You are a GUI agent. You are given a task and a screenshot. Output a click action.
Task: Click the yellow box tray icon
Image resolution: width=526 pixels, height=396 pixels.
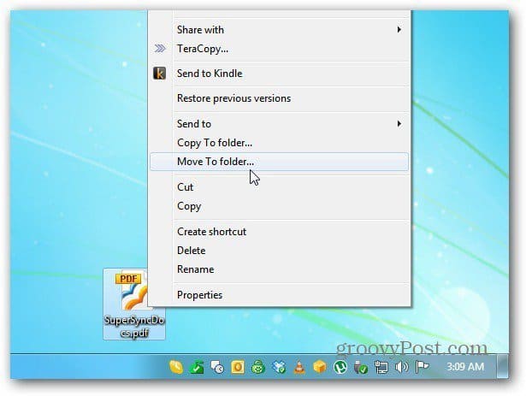(x=320, y=367)
